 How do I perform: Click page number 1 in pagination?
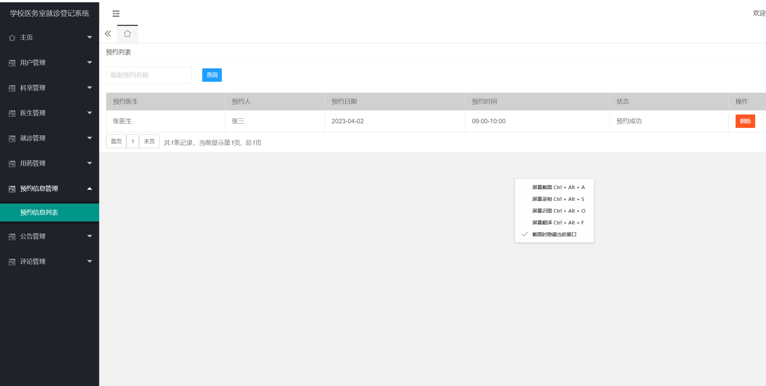point(133,141)
